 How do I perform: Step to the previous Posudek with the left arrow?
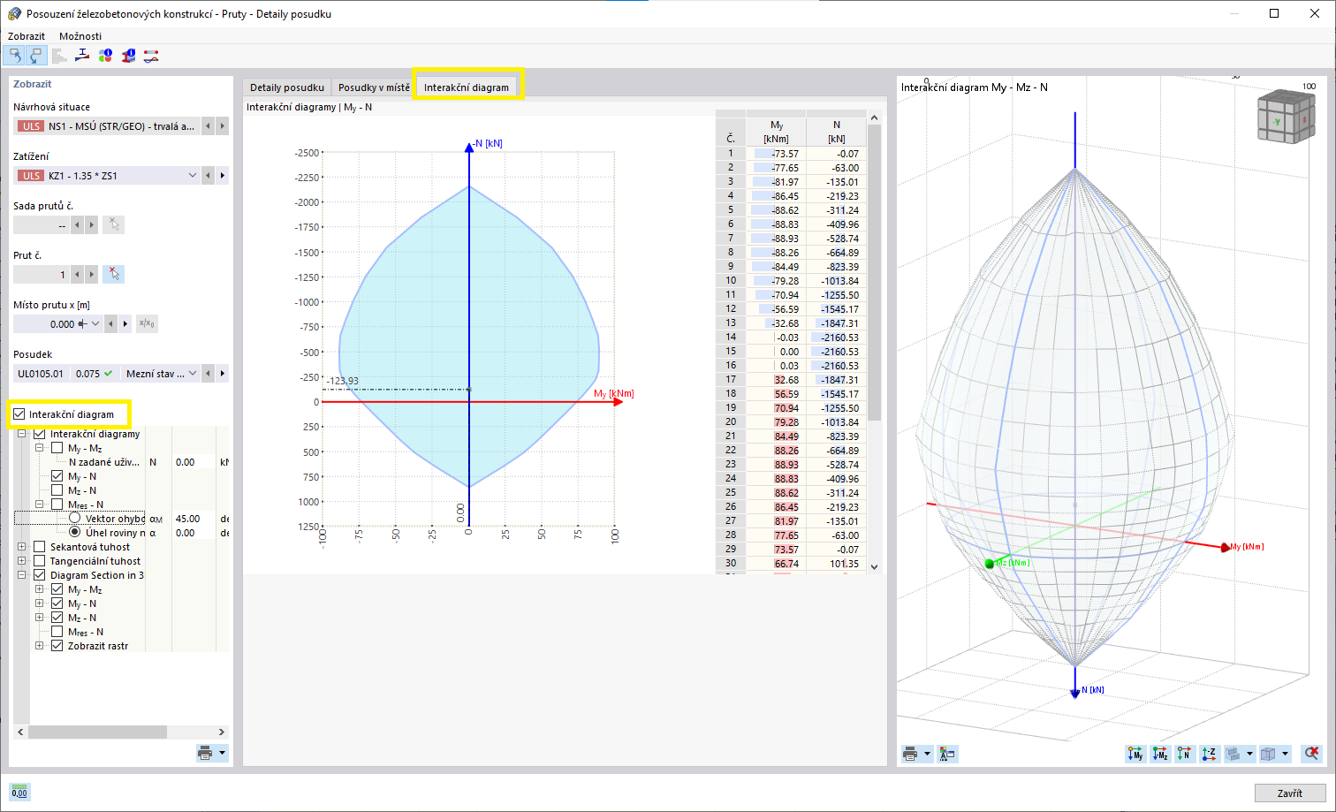(209, 374)
